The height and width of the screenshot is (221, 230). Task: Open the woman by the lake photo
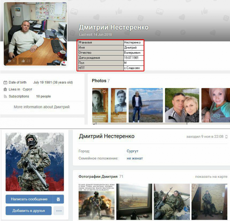tap(145, 106)
